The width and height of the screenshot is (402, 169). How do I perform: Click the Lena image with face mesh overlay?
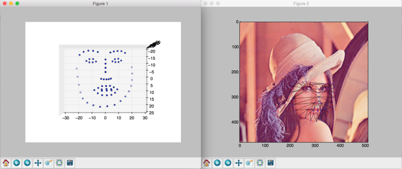click(304, 82)
